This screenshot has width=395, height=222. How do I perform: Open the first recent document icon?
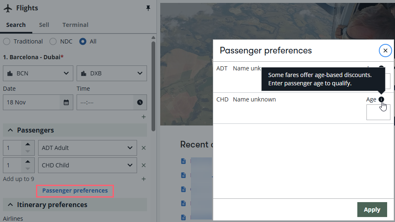pos(183,161)
